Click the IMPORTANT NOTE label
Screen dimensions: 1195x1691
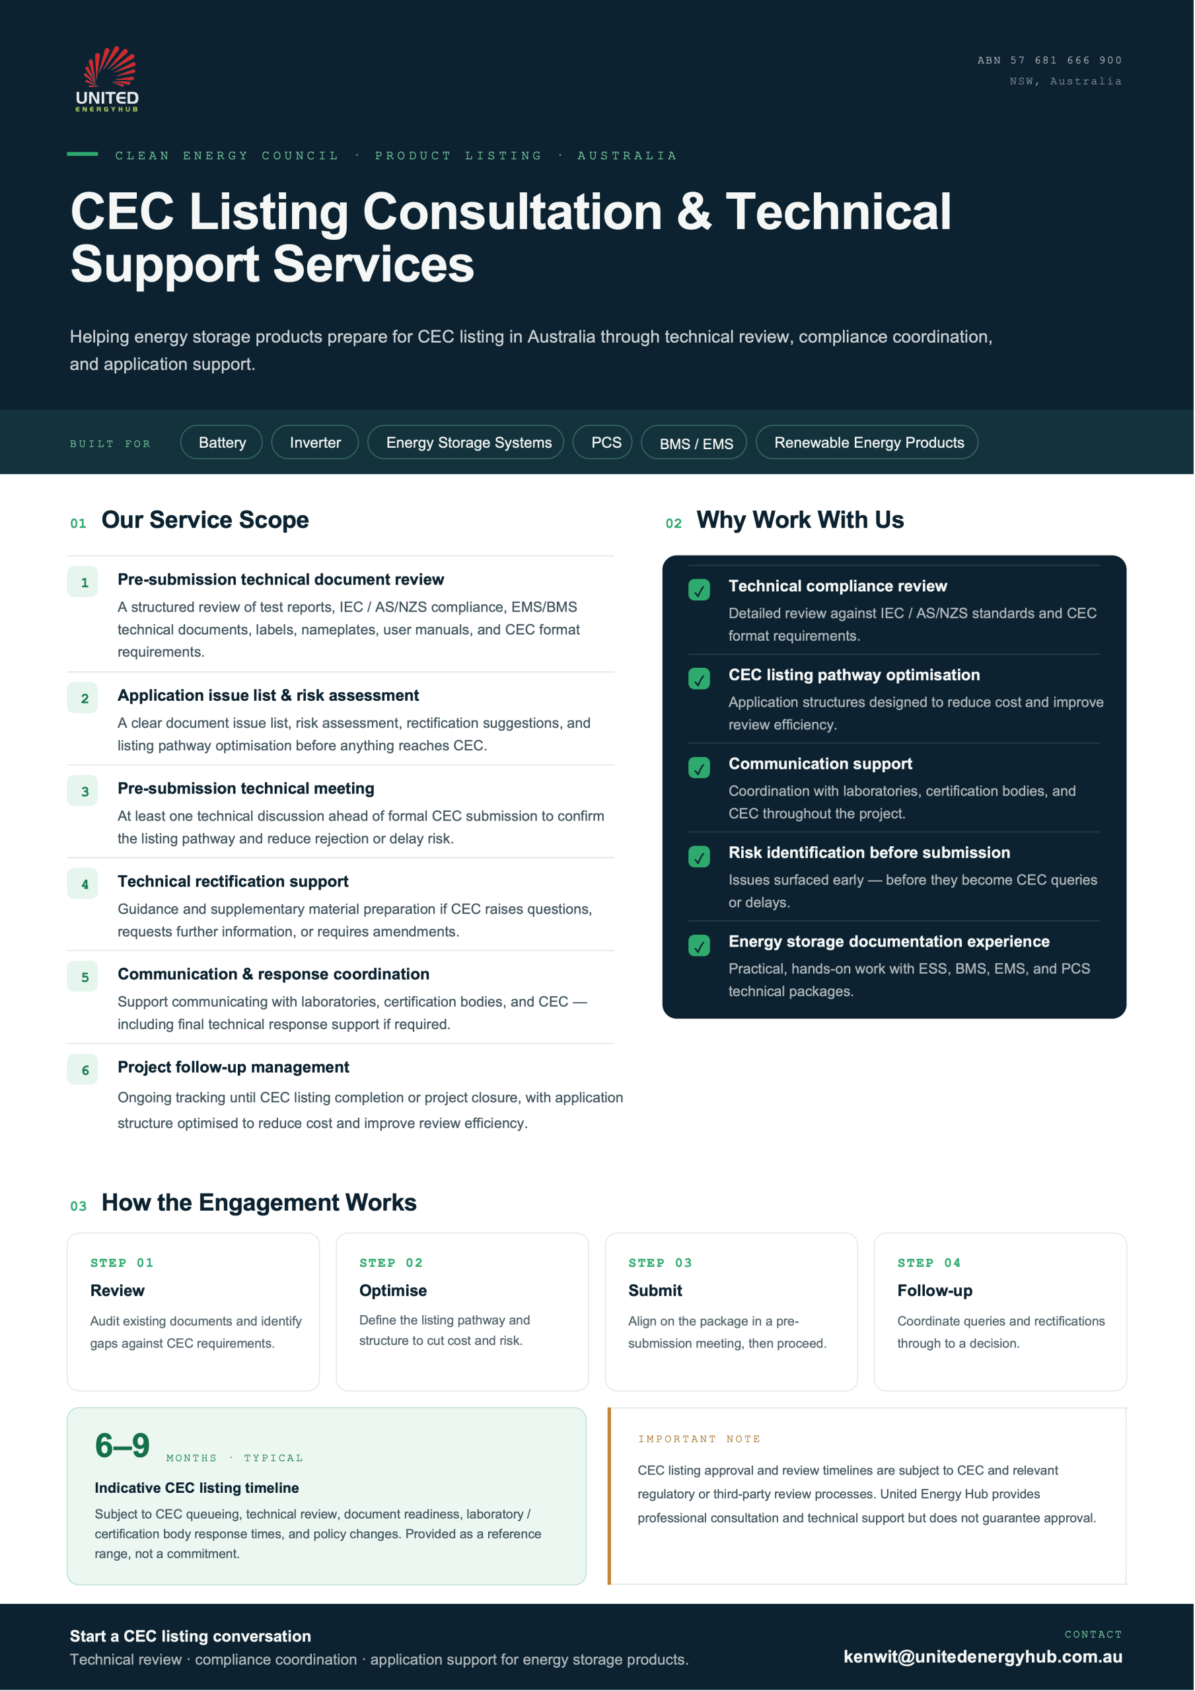point(699,1439)
